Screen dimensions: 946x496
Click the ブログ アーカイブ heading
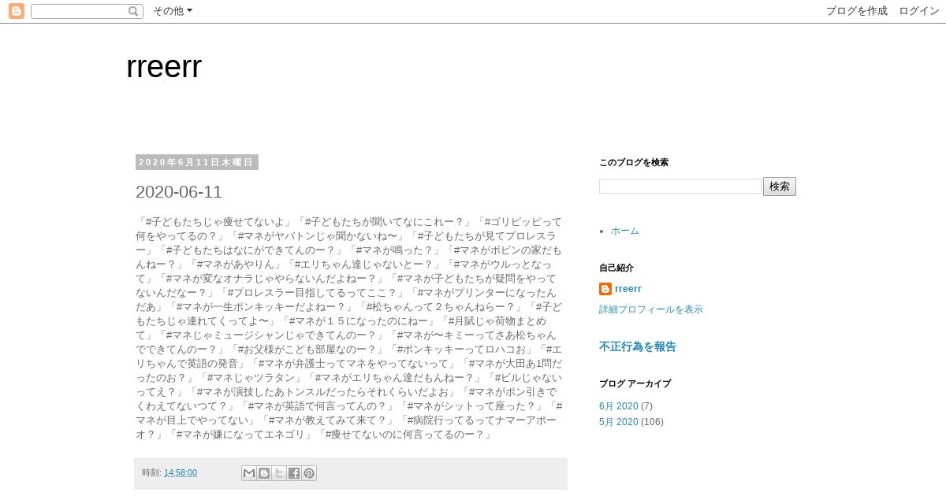click(x=635, y=383)
